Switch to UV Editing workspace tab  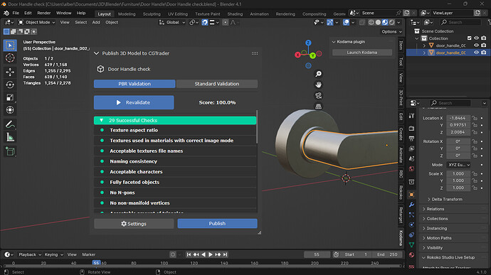[x=178, y=14]
